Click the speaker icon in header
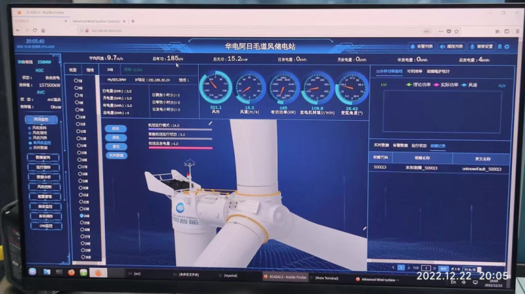525x294 pixels. pos(441,47)
